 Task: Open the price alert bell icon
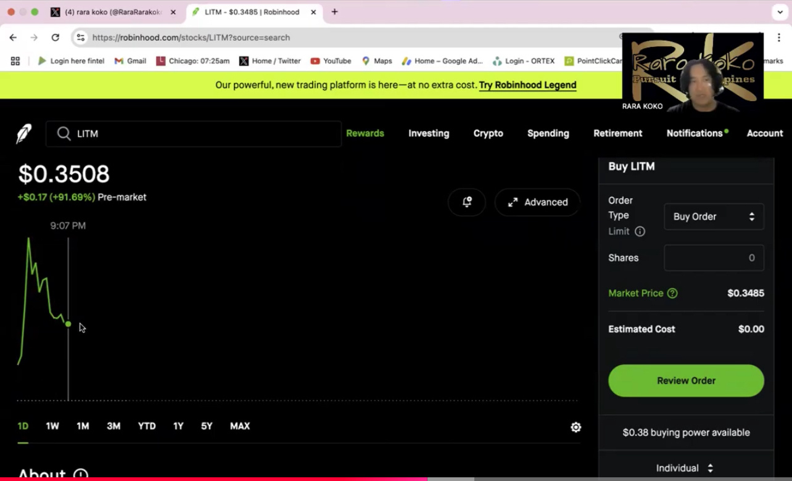click(467, 202)
